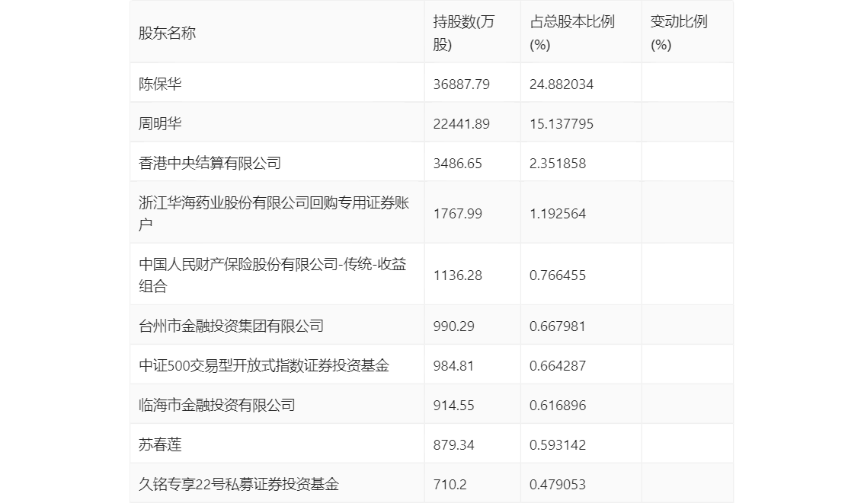Screen dimensions: 864x503
Task: Select the value 22441.89
Action: 461,124
